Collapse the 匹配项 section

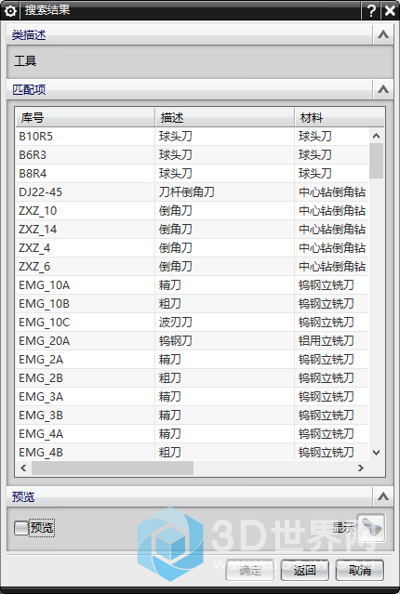(x=383, y=89)
